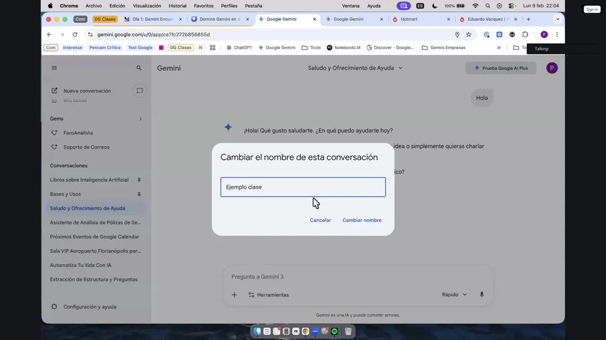The image size is (606, 340).
Task: Bookmark this page with the star icon
Action: (x=469, y=34)
